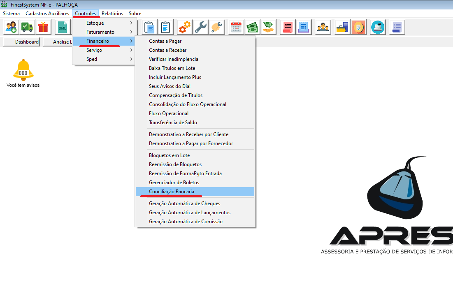Click the cash register icon
Viewport: 453px width, 289px height.
(377, 28)
